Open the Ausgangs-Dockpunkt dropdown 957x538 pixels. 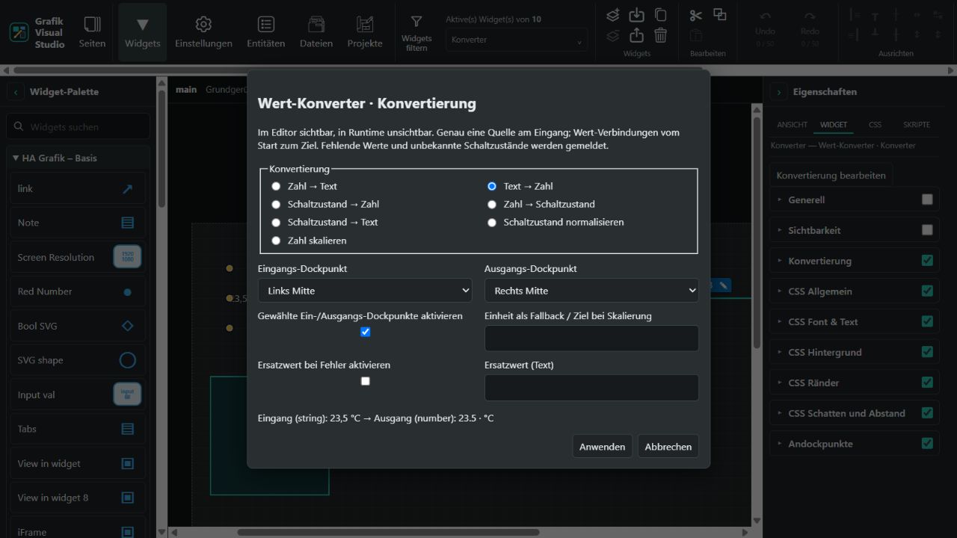[x=591, y=291]
